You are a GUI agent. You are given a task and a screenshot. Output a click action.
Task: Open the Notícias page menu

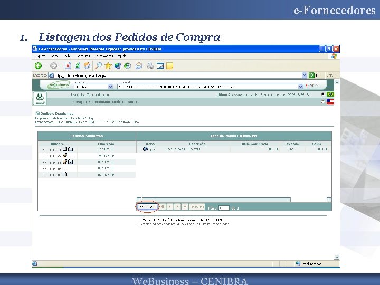119,102
